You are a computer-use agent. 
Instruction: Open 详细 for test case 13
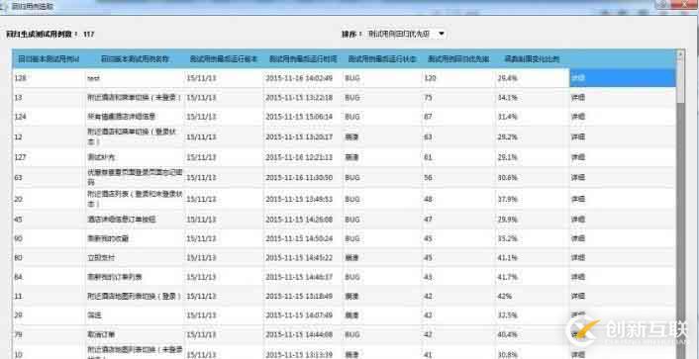[x=578, y=98]
